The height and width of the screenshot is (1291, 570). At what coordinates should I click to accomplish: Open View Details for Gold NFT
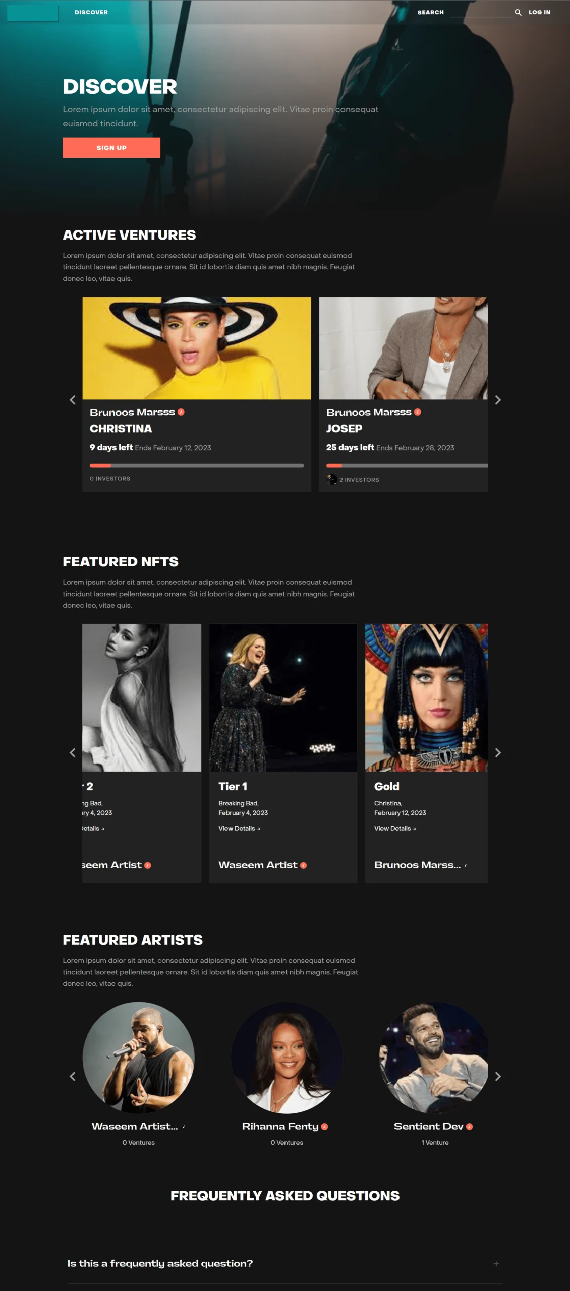pos(395,828)
